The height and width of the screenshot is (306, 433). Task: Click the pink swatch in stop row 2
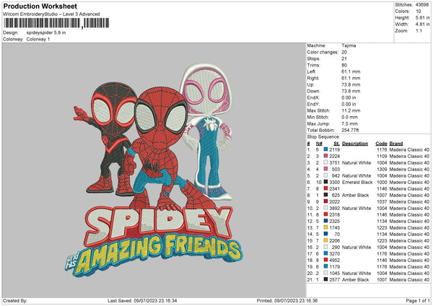325,156
